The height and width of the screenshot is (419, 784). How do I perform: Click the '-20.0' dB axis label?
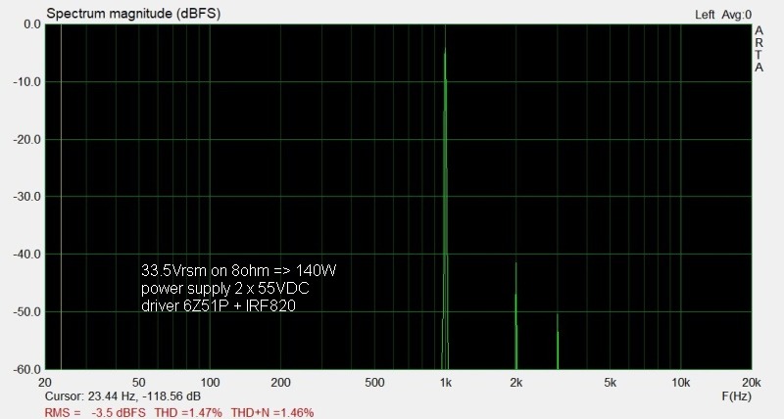click(27, 139)
